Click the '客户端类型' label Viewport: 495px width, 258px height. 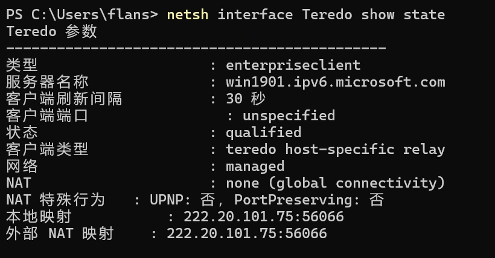47,149
